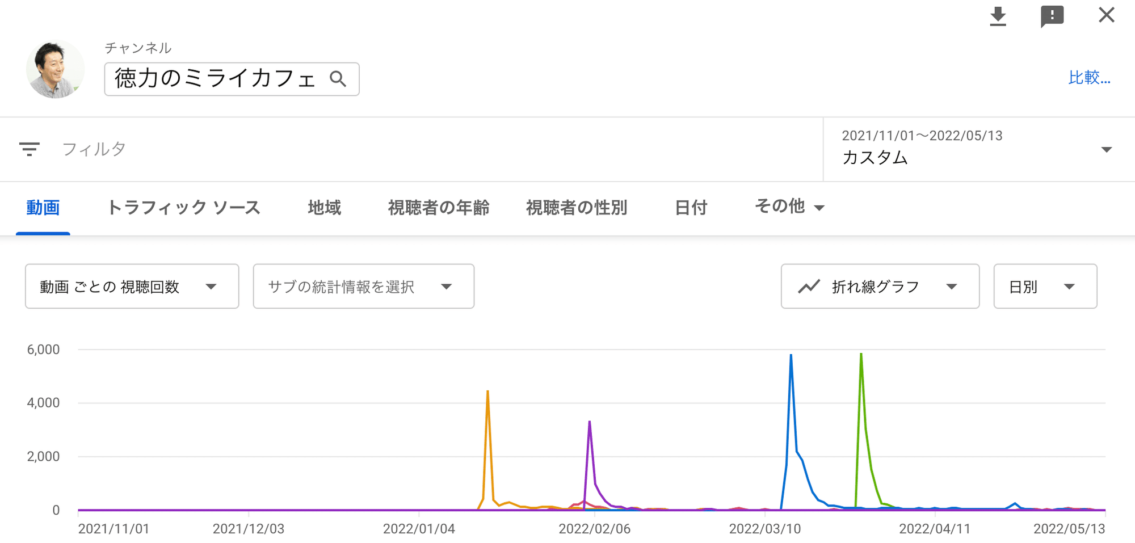Image resolution: width=1135 pixels, height=543 pixels.
Task: Click the magnifier icon in channel search
Action: (x=339, y=79)
